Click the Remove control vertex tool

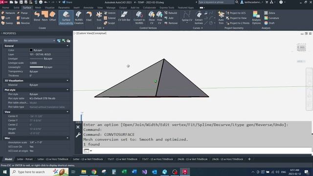point(171,23)
